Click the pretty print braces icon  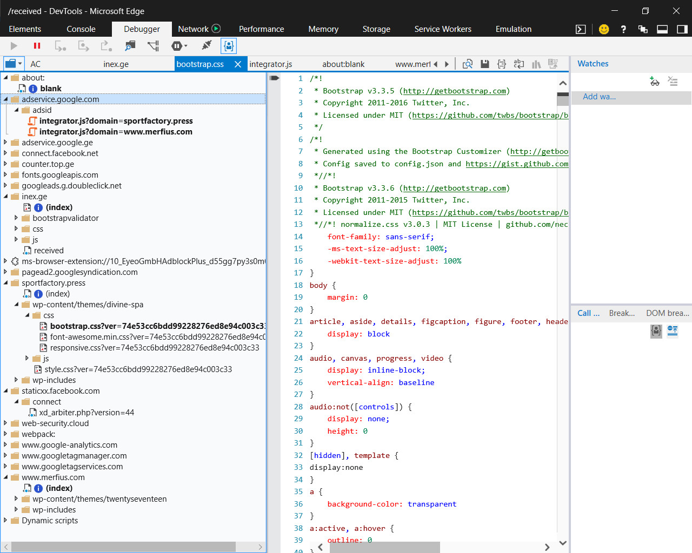tap(502, 64)
